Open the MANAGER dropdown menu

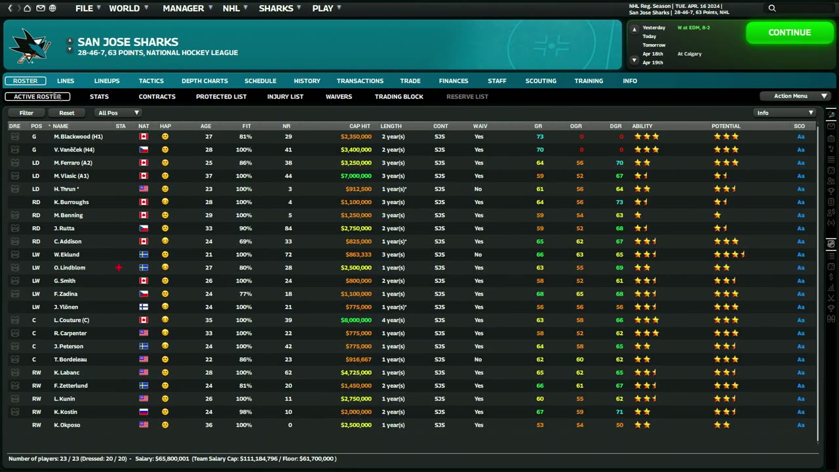pyautogui.click(x=187, y=9)
